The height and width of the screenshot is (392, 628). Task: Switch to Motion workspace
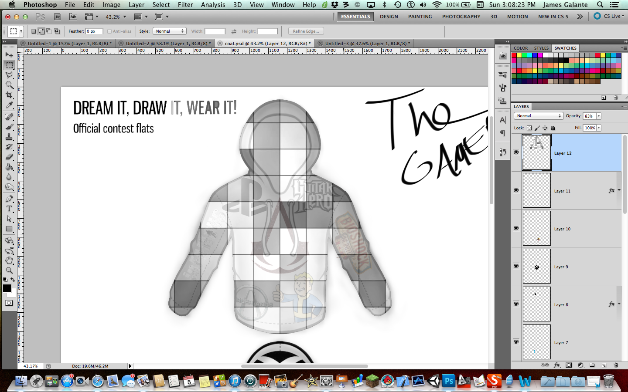click(517, 17)
